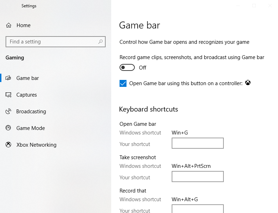Image resolution: width=278 pixels, height=213 pixels.
Task: Click the Find a setting search box
Action: (56, 42)
